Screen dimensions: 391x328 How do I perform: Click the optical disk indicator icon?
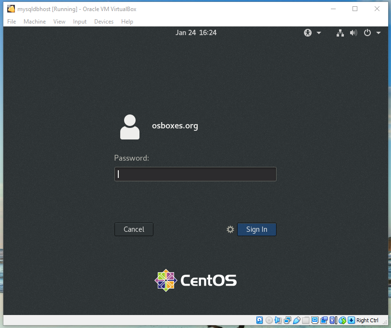(x=269, y=320)
